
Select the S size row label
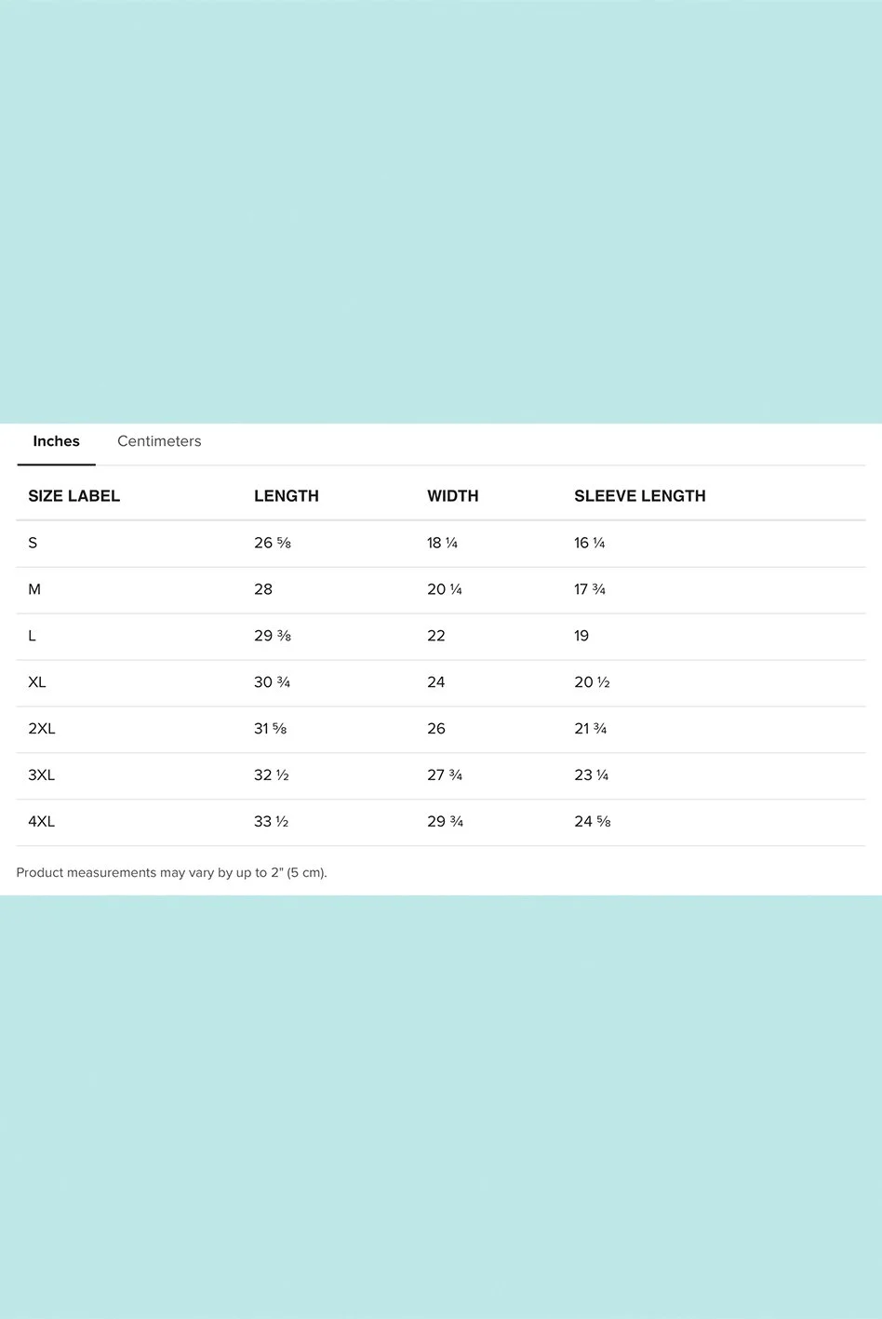(x=33, y=543)
